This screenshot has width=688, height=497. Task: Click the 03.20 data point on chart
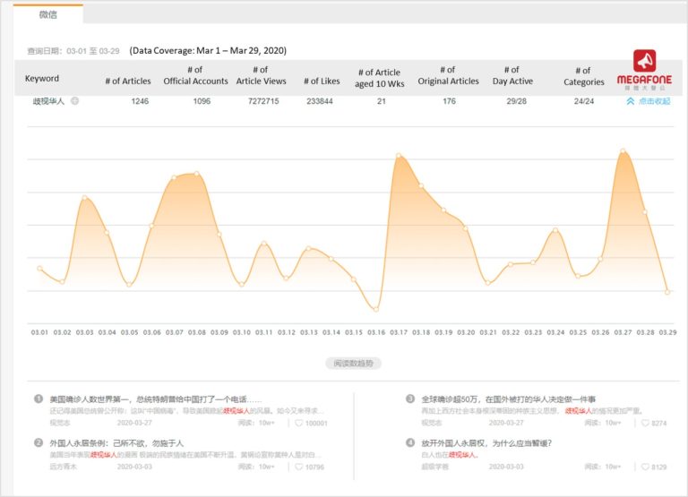tap(466, 228)
